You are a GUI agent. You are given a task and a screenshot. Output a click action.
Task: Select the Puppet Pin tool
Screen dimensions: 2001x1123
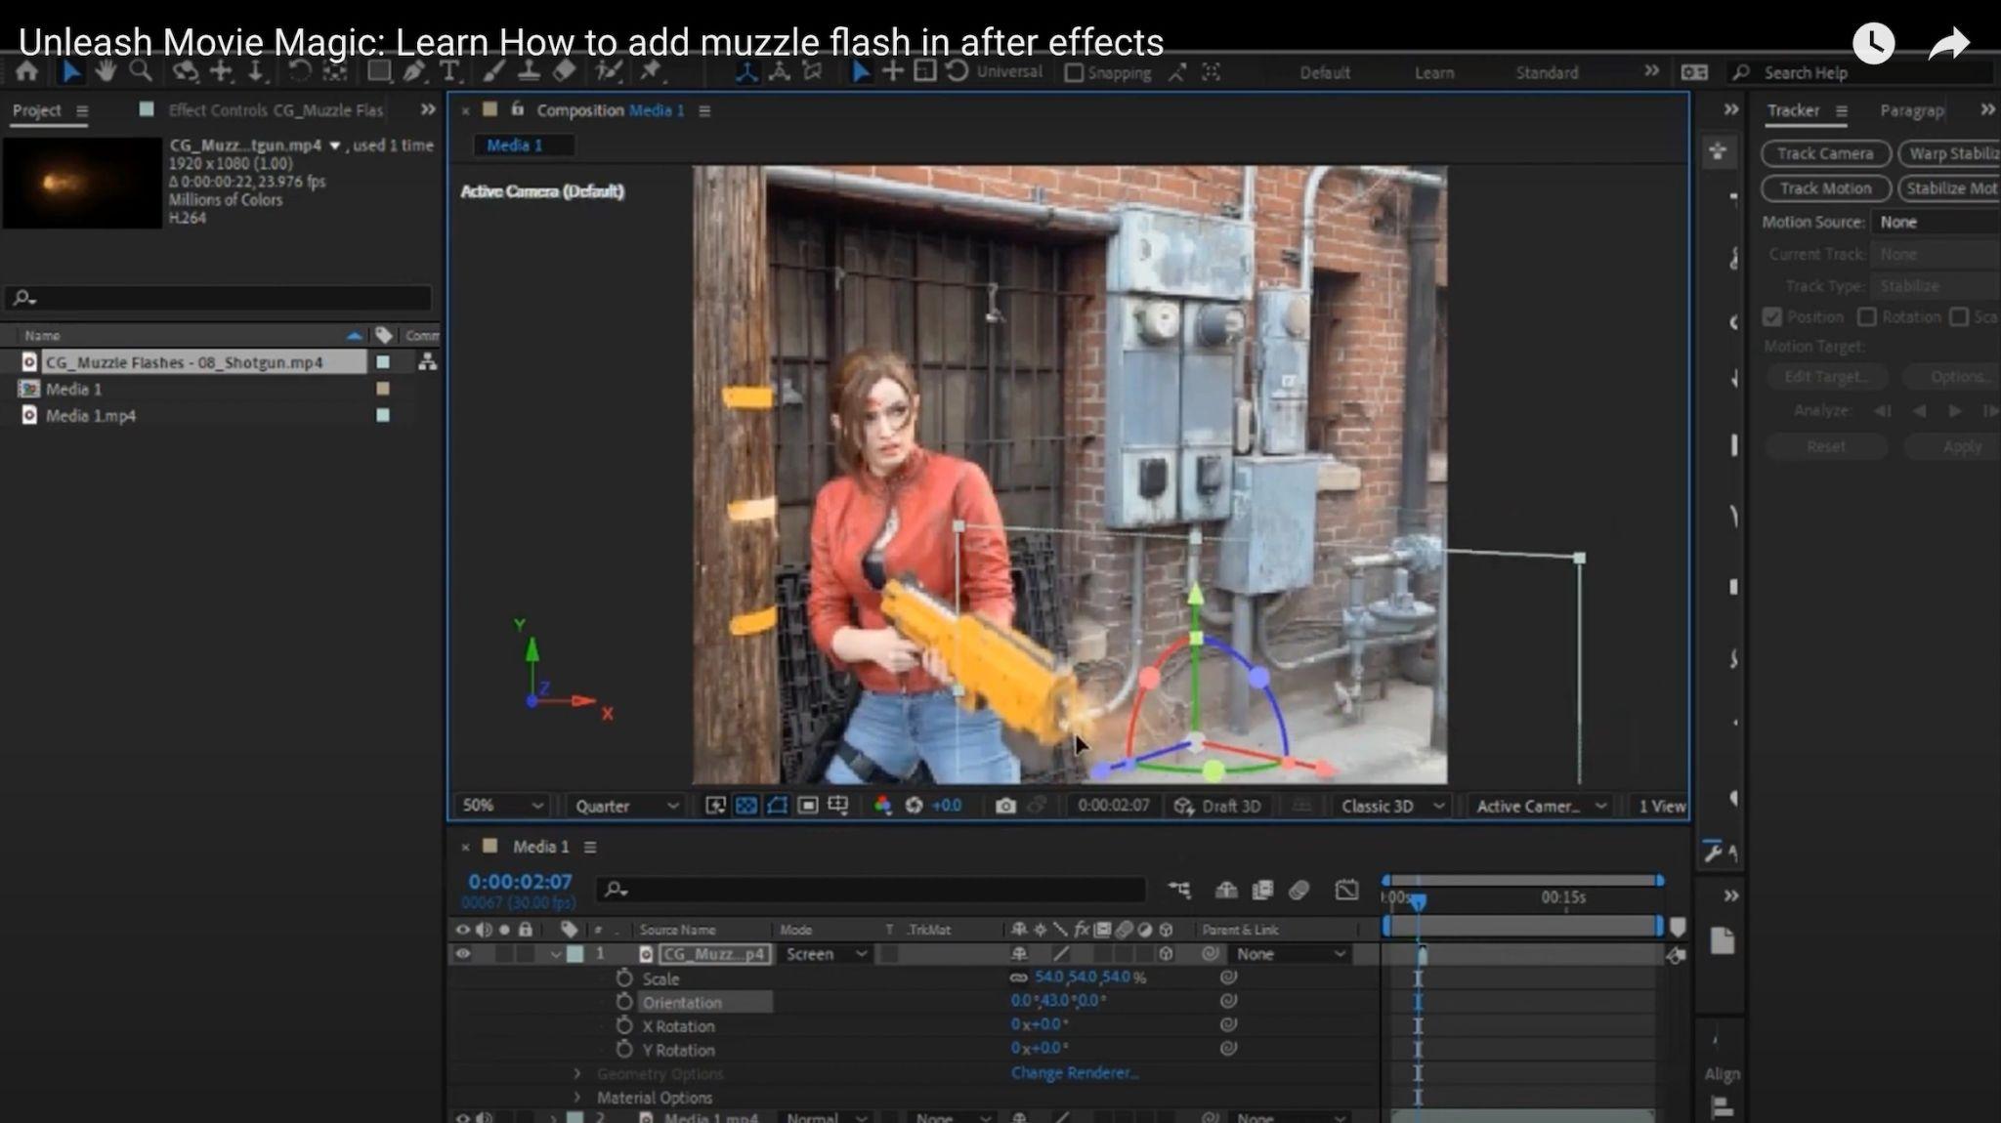coord(651,71)
